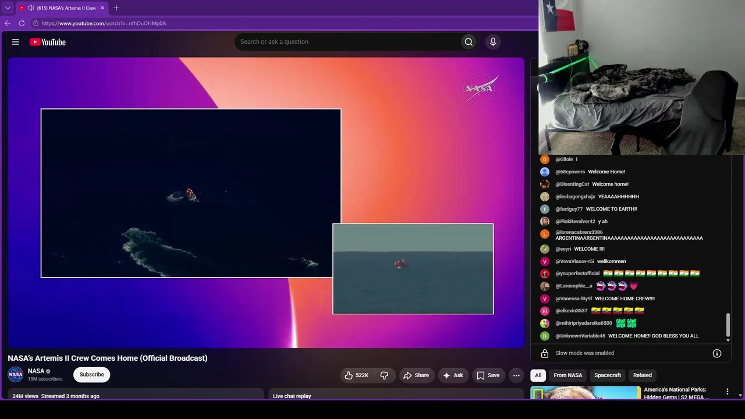Select the Related filter chip

643,375
